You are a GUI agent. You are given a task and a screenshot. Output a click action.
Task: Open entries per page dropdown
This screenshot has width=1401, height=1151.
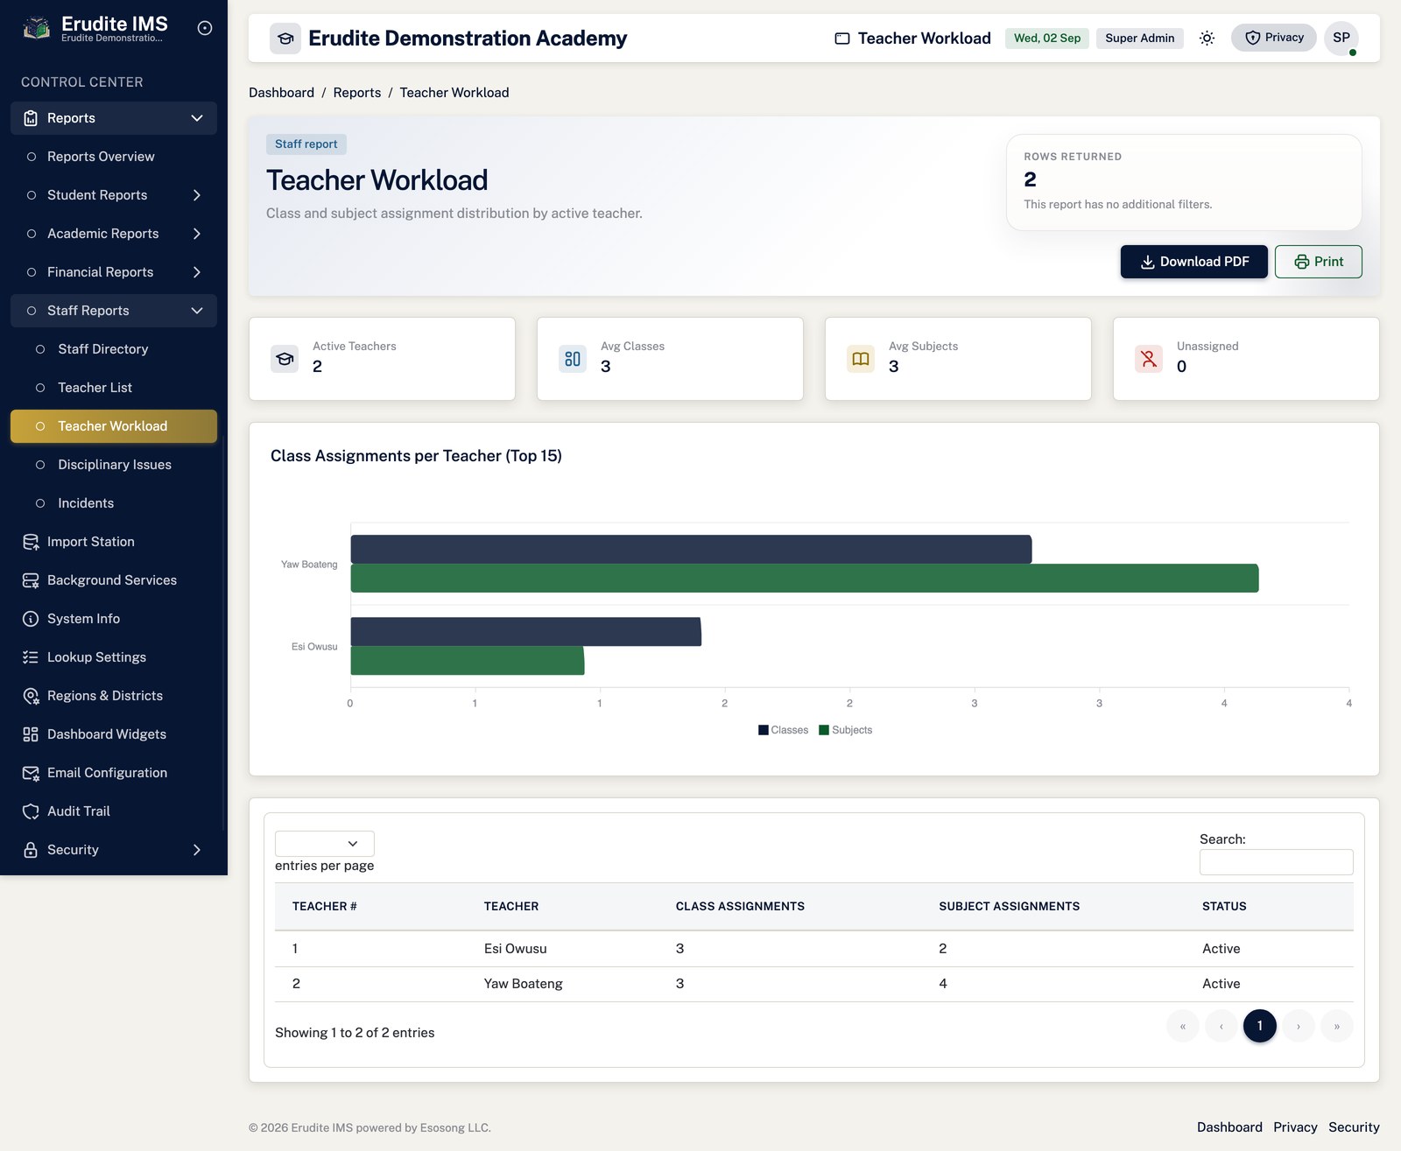pos(325,844)
